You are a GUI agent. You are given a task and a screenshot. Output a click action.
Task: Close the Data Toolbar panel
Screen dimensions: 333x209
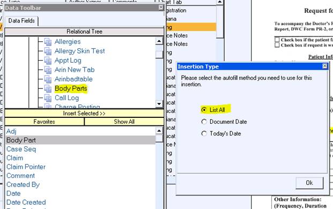point(161,8)
